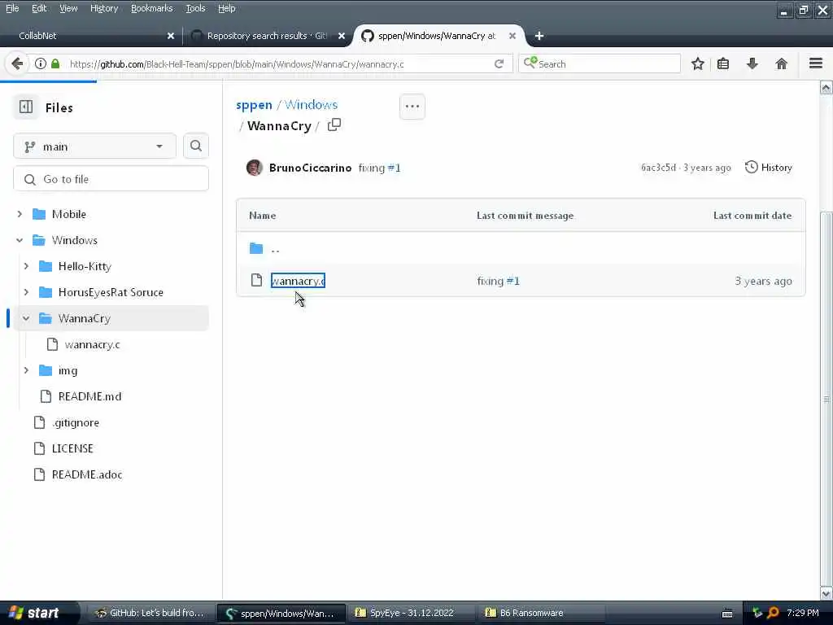The width and height of the screenshot is (833, 625).
Task: Expand the HorusEyesRat Soruce folder chevron
Action: coord(26,292)
